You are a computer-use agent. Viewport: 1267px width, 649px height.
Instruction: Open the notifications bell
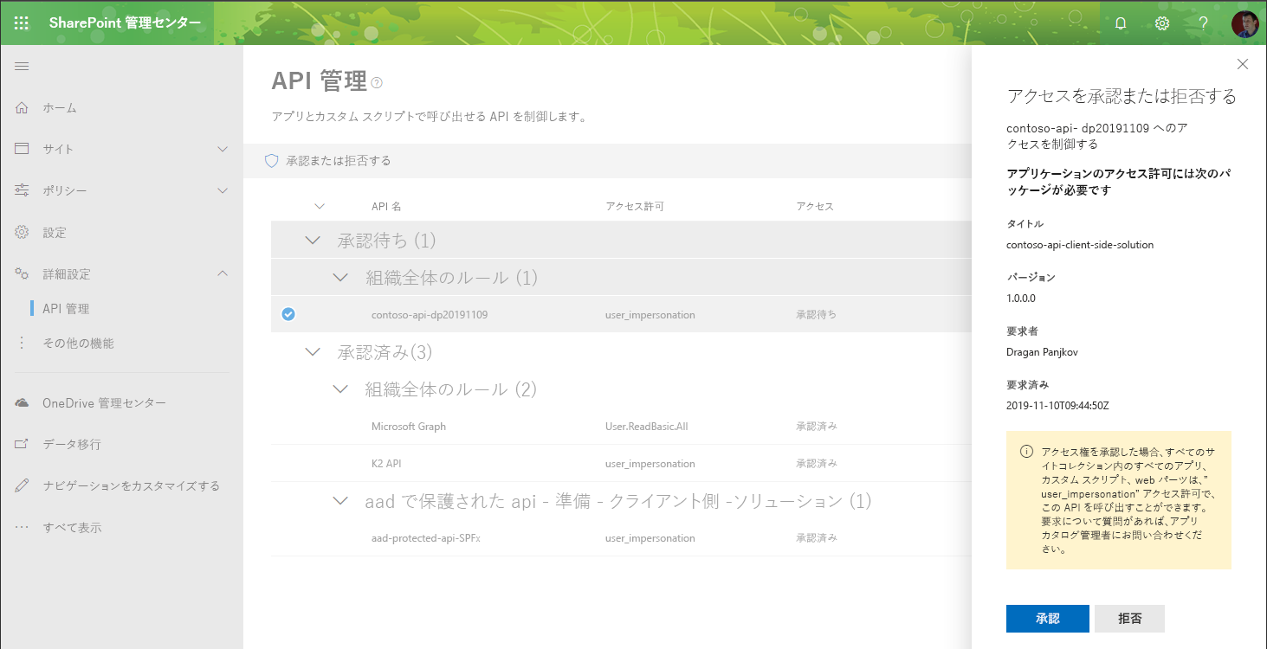coord(1120,22)
